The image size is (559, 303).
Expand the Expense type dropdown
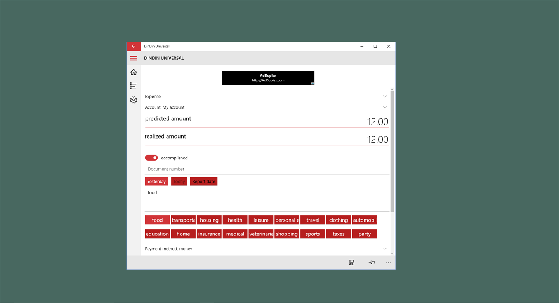(266, 97)
